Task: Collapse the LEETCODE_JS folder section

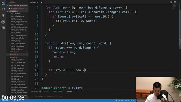Action: click(17, 11)
